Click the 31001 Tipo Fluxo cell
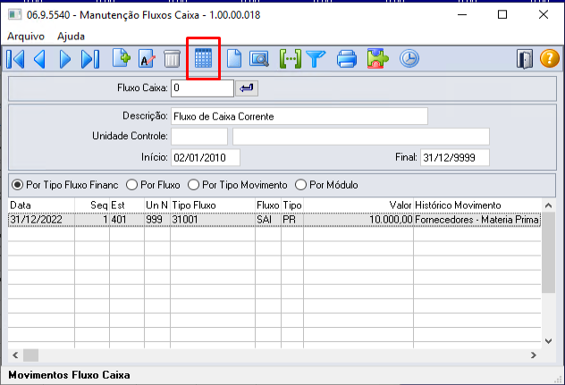The height and width of the screenshot is (385, 565). click(213, 220)
